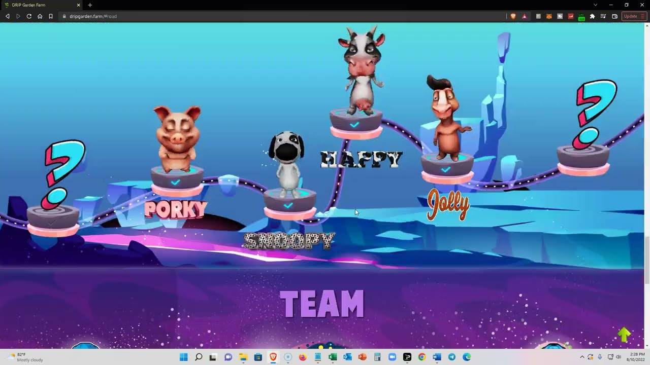Close the DRIP Garden Farm tab
The width and height of the screenshot is (650, 365).
click(78, 5)
